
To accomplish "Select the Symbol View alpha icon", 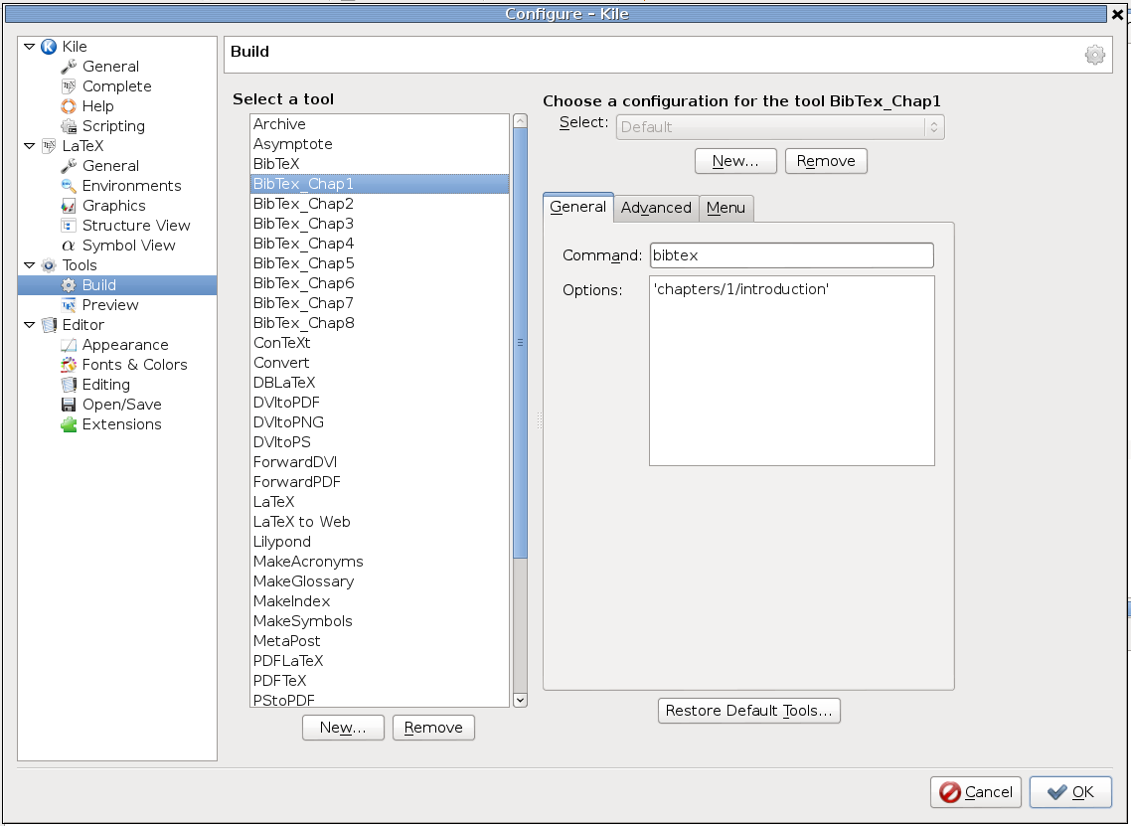I will [x=69, y=246].
